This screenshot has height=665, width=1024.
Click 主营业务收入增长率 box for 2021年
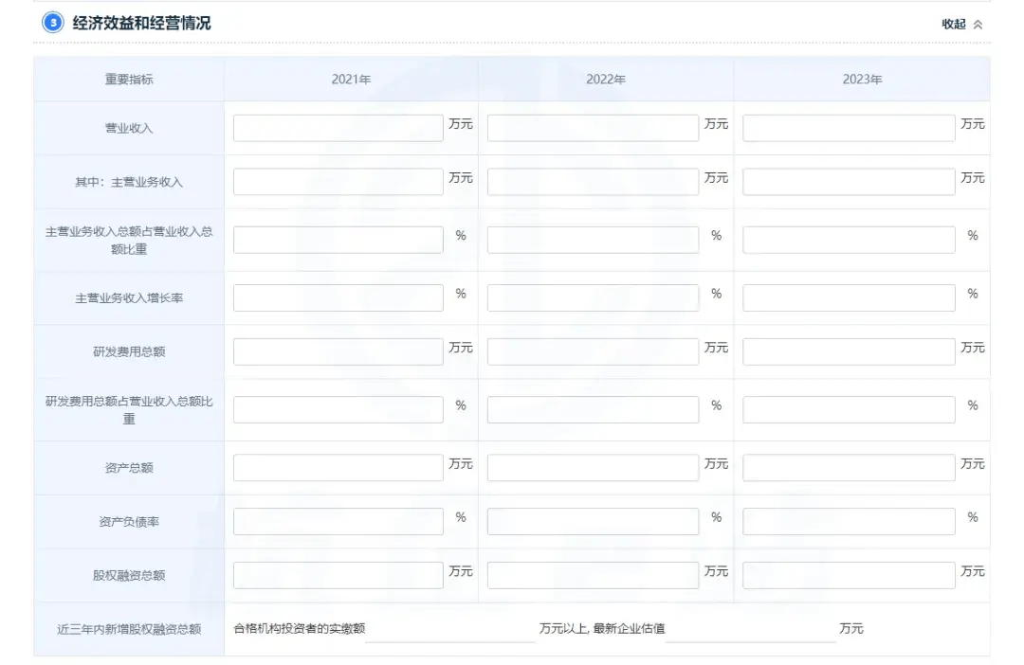coord(338,297)
